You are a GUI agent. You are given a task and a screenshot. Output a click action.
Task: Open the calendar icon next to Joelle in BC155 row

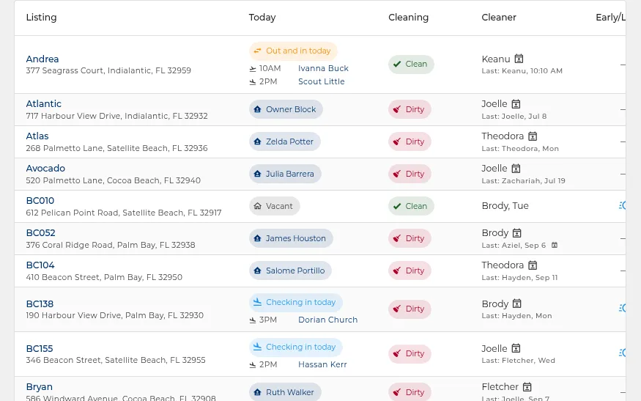pyautogui.click(x=516, y=348)
